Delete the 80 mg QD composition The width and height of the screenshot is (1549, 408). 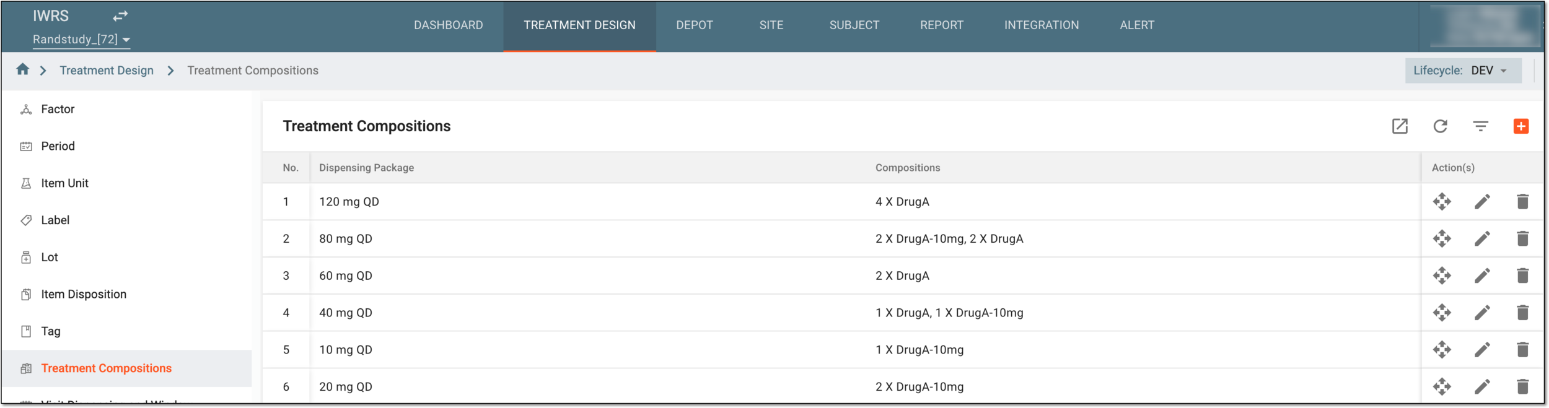(x=1522, y=238)
